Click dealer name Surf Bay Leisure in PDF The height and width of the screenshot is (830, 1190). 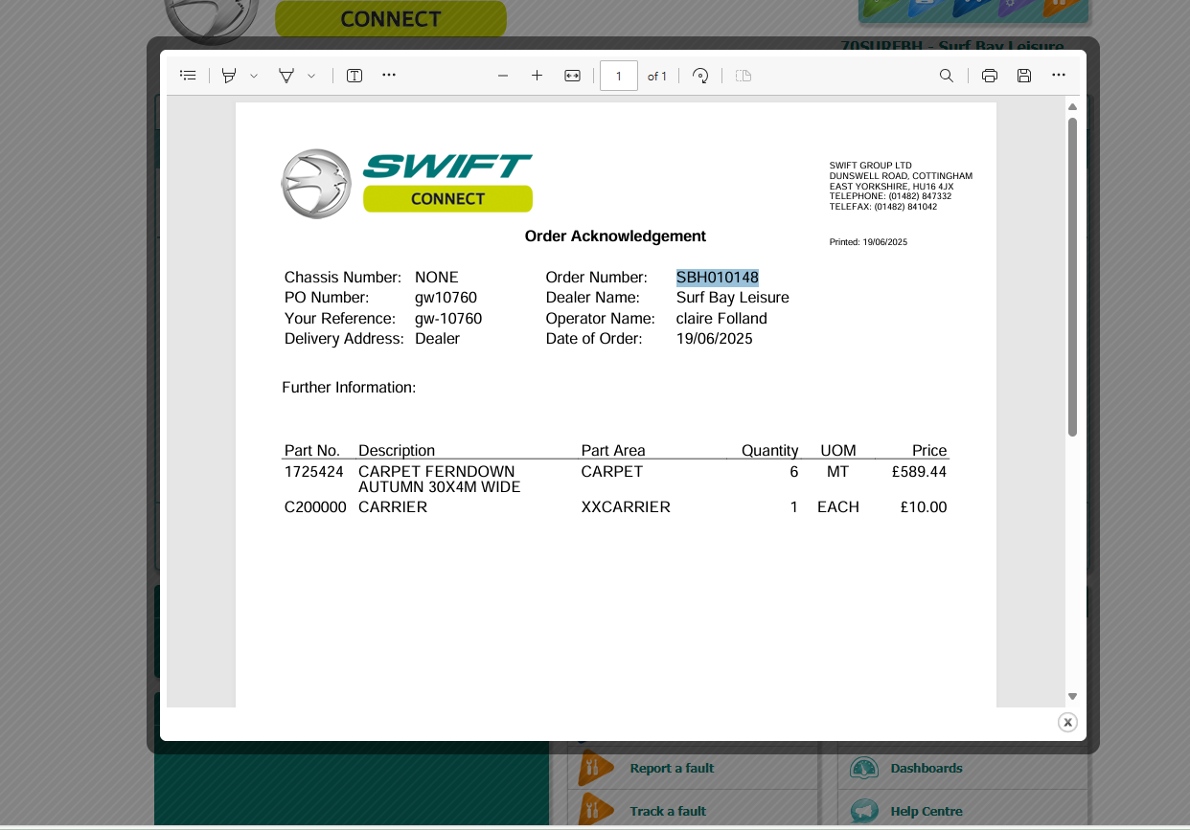click(x=733, y=298)
